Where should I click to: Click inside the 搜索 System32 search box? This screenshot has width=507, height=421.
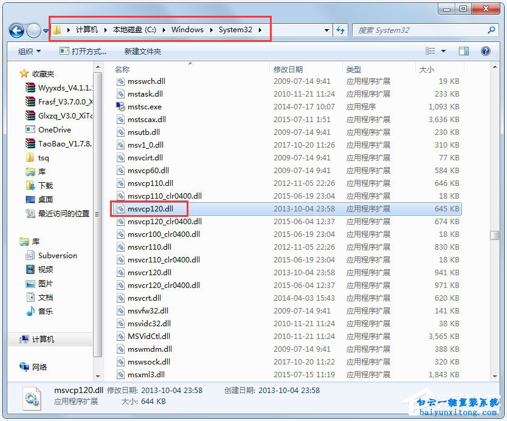(x=419, y=30)
